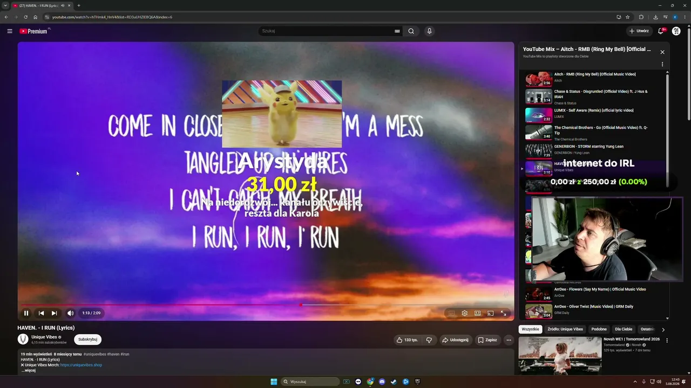The image size is (691, 388).
Task: Show more filter chips with arrow
Action: [x=663, y=329]
